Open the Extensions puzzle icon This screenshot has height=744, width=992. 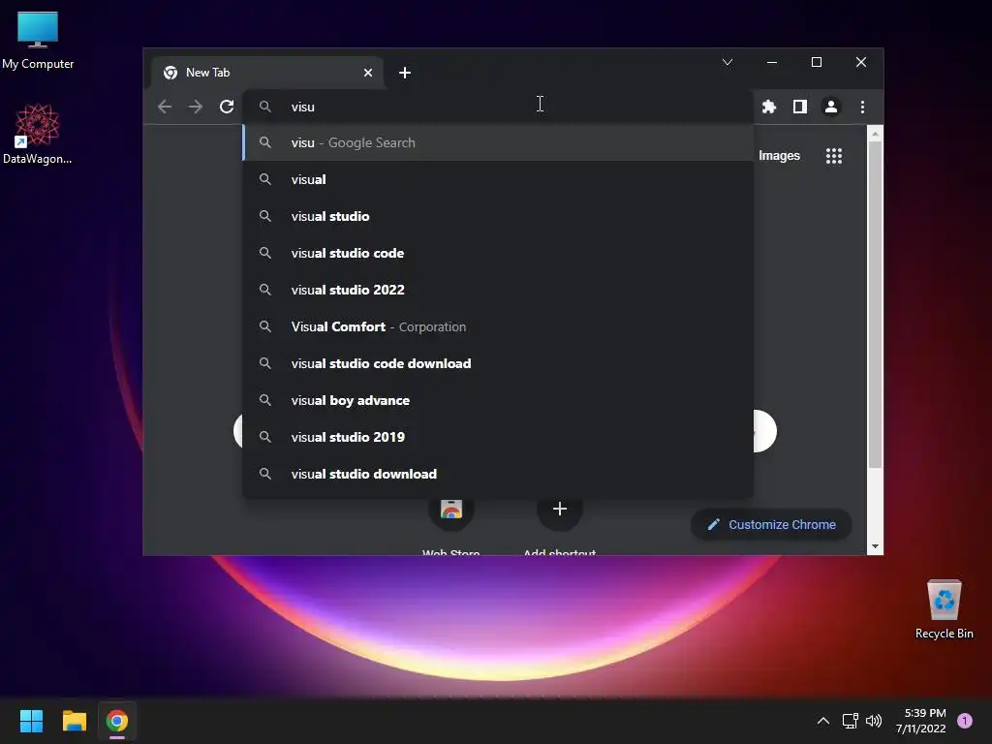click(x=768, y=107)
